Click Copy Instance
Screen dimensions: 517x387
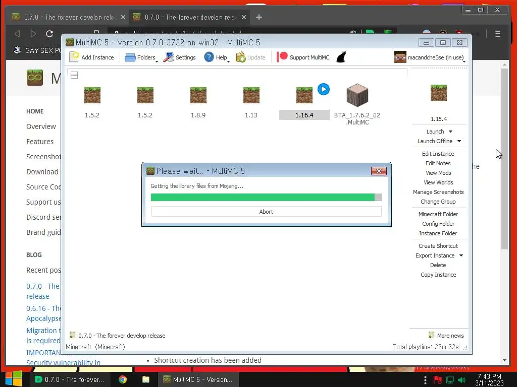coord(438,275)
